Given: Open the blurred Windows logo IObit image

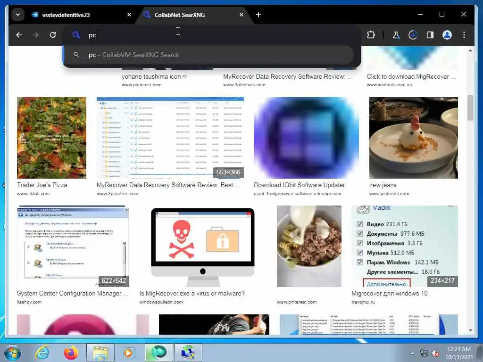Looking at the screenshot, I should [x=306, y=138].
